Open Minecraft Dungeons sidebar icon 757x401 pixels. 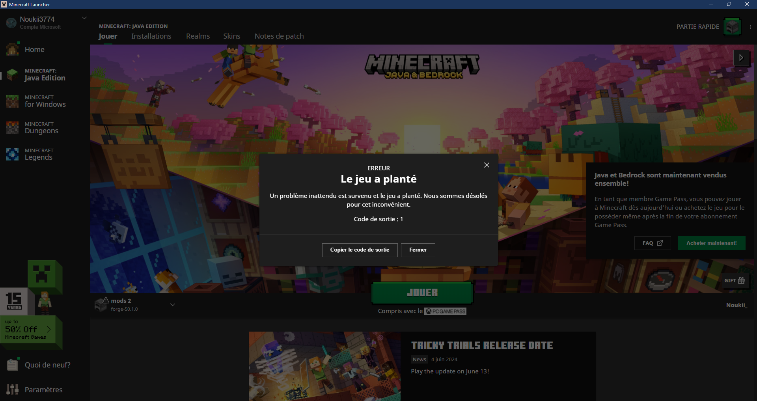(12, 128)
